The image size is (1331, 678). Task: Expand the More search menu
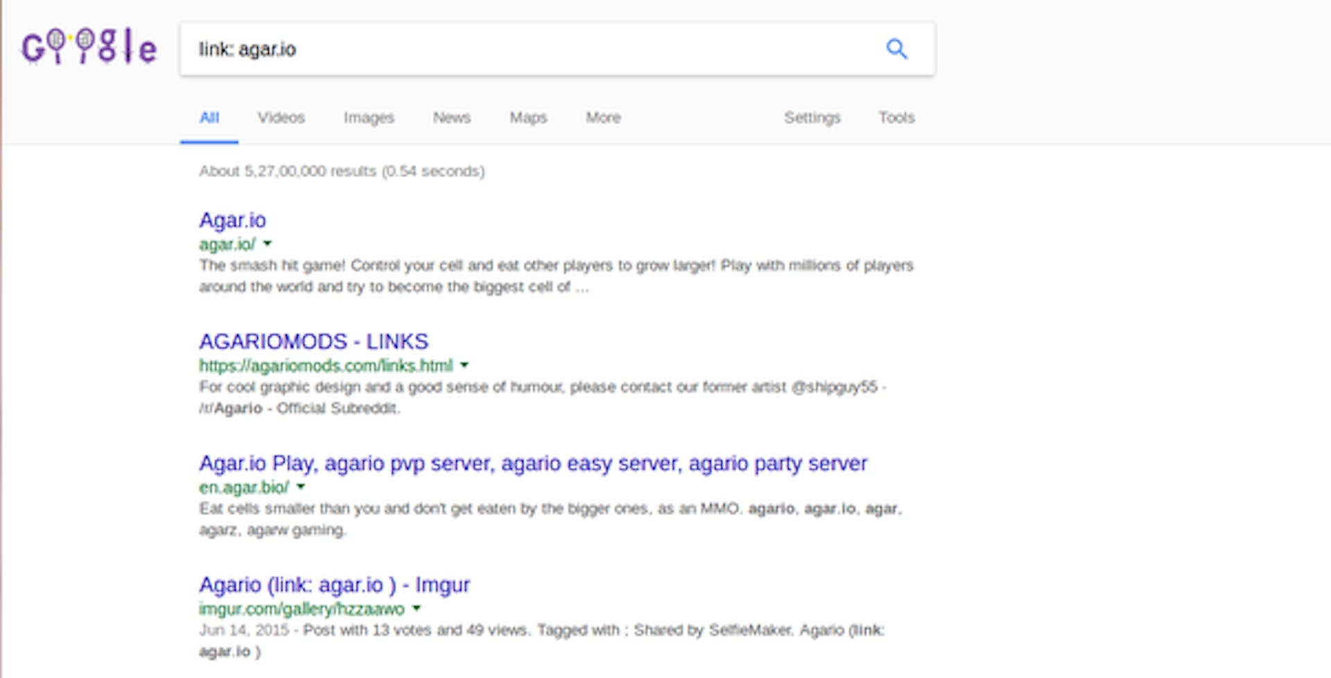[x=603, y=118]
